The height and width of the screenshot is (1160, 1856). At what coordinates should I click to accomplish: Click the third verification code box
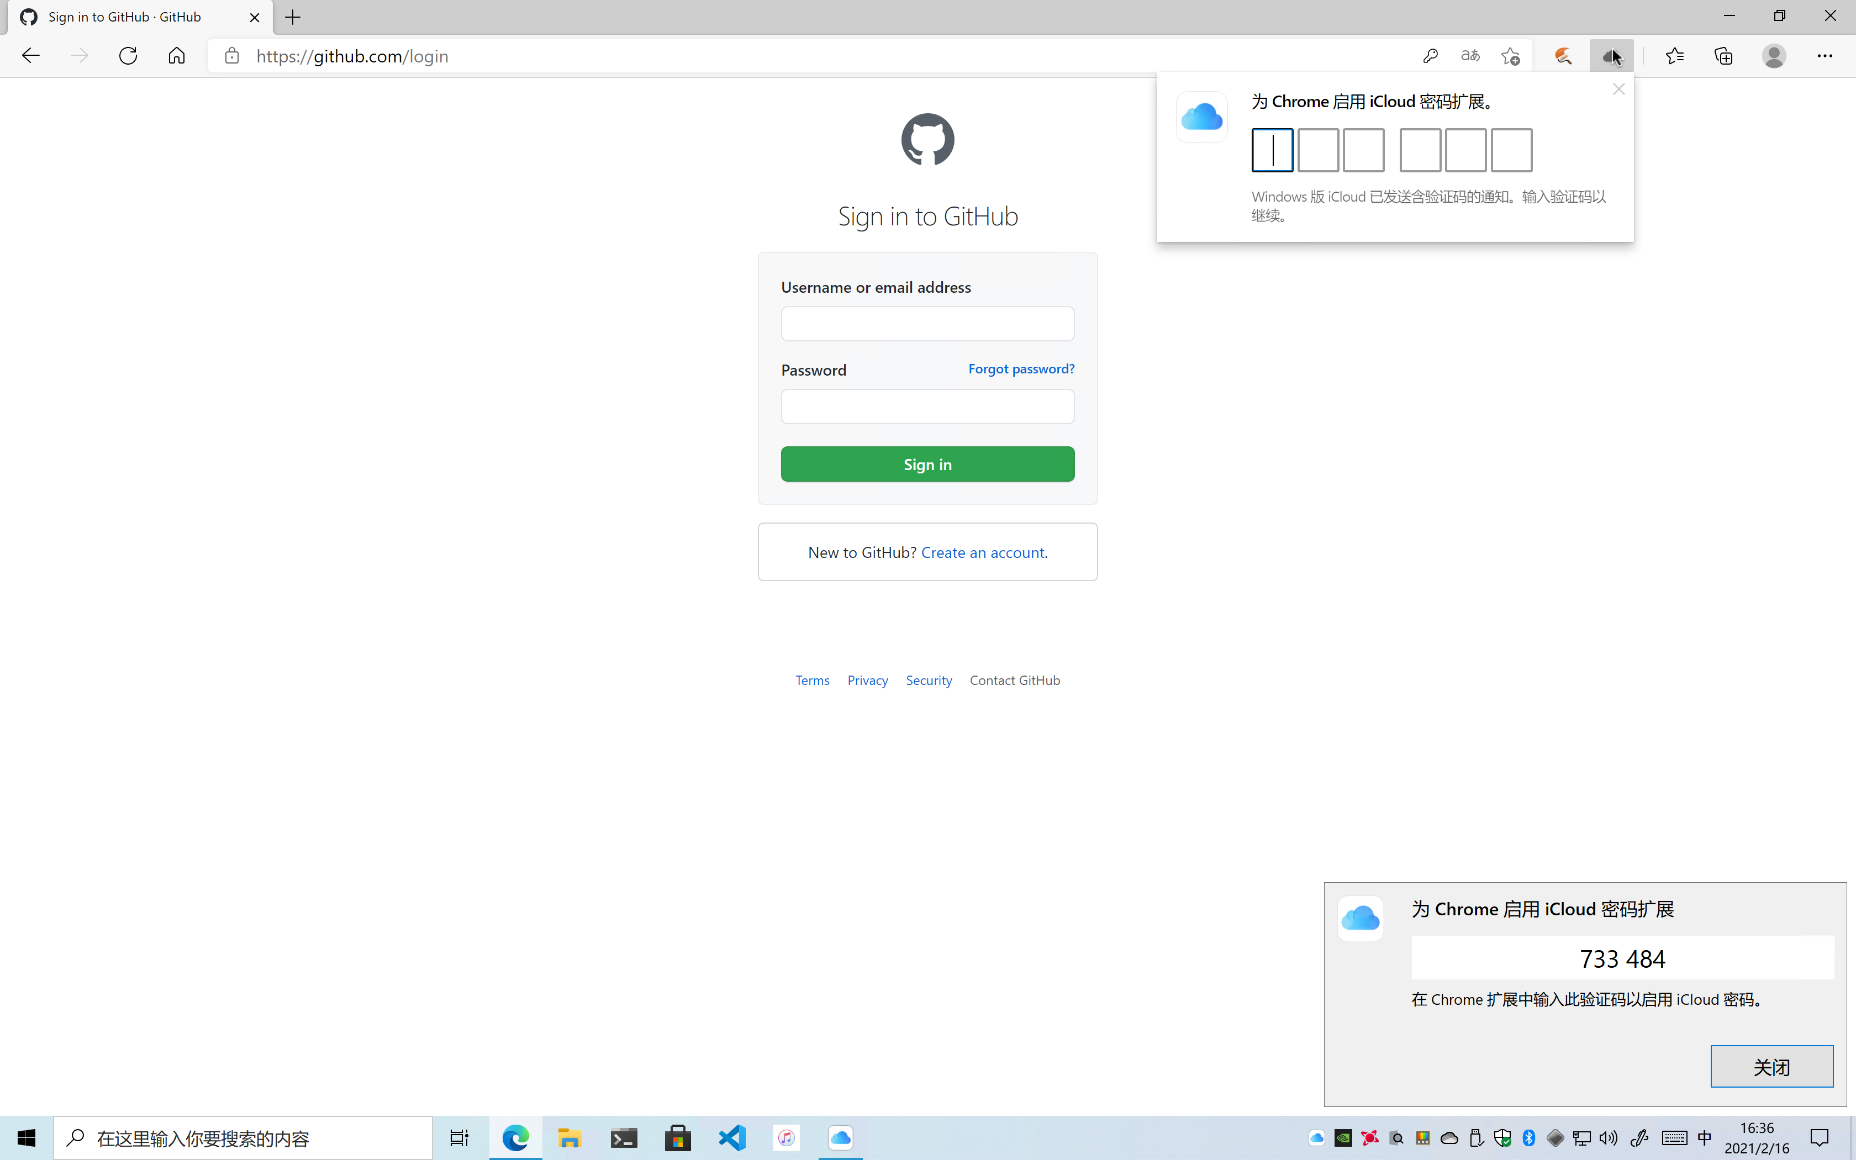tap(1364, 150)
